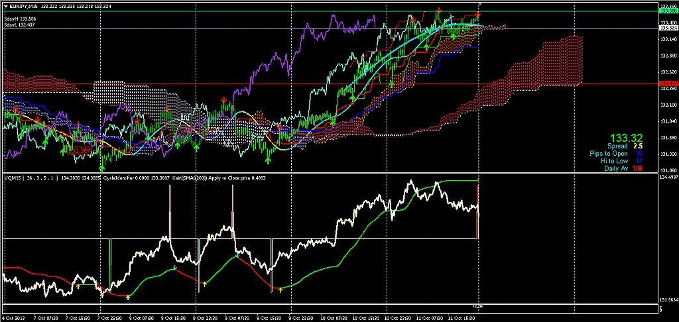Click the 9 Oct 23:30 time label
This screenshot has height=322, width=679.
(301, 317)
